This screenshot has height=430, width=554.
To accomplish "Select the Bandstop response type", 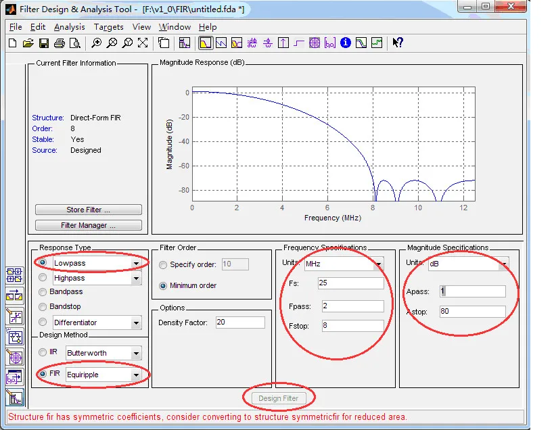I will (43, 307).
